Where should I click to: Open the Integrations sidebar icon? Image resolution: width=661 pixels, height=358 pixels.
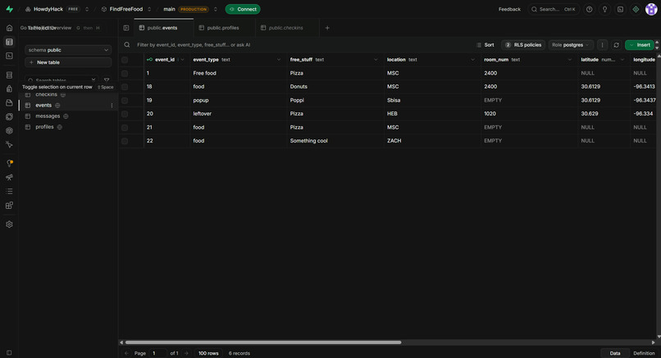click(x=9, y=205)
